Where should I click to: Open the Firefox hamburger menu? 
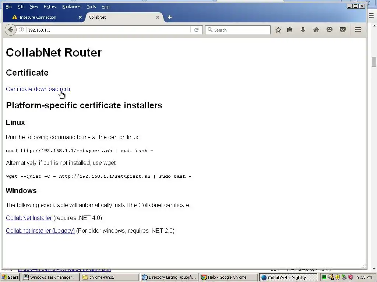[358, 29]
